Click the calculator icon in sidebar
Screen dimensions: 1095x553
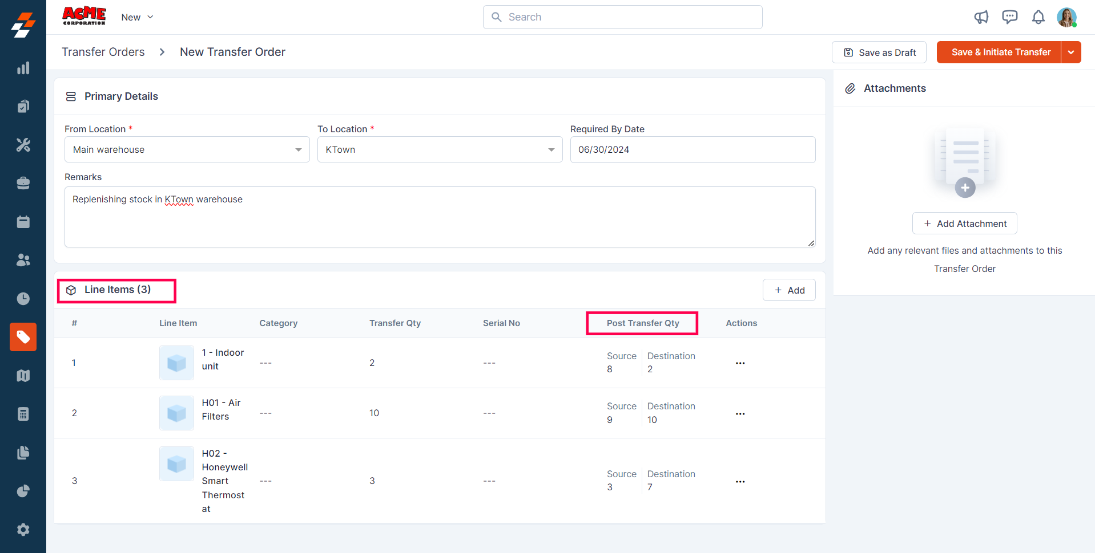(23, 414)
